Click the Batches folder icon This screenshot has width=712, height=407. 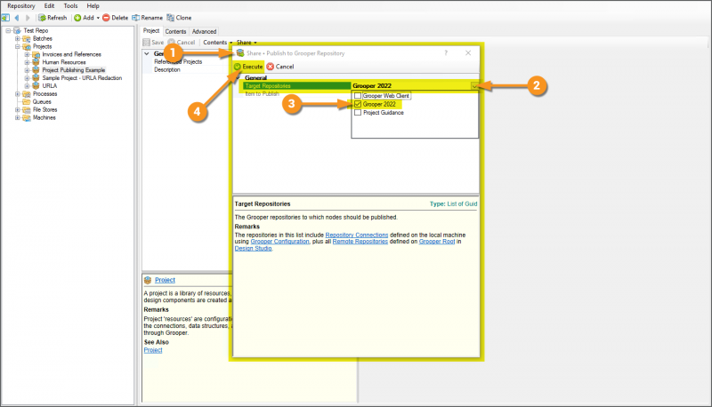27,38
